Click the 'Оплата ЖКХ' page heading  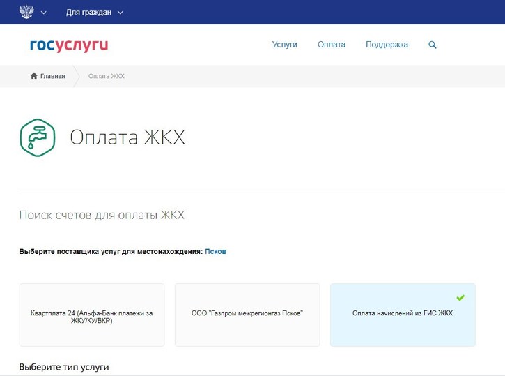pos(127,137)
